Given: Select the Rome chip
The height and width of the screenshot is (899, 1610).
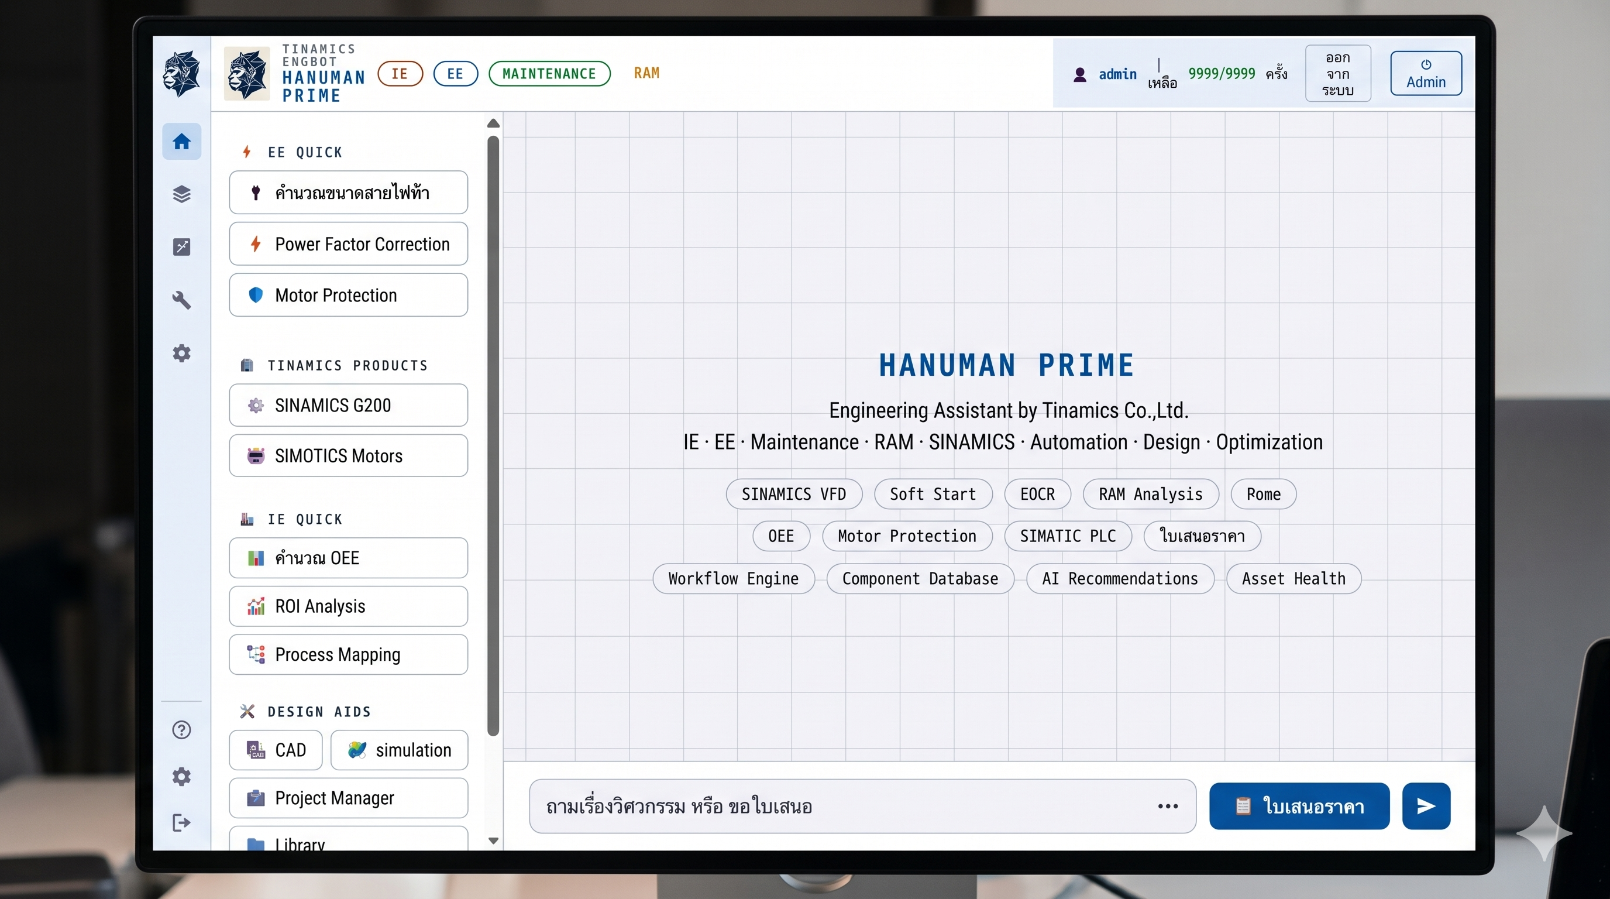Looking at the screenshot, I should [1263, 494].
